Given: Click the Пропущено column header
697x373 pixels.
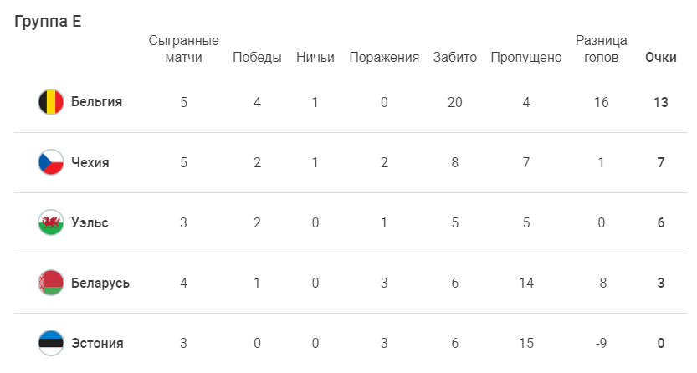Looking at the screenshot, I should (x=525, y=58).
